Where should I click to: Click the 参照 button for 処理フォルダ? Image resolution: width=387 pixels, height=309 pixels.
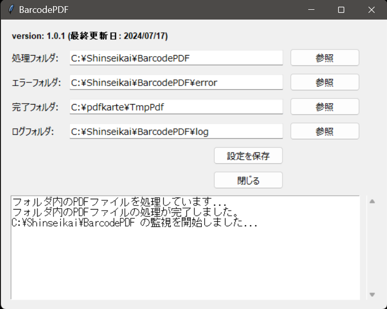[x=325, y=58]
